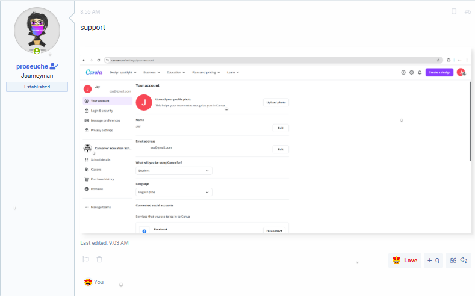Add post to multi-quote with +Q
The image size is (475, 296).
pos(433,261)
